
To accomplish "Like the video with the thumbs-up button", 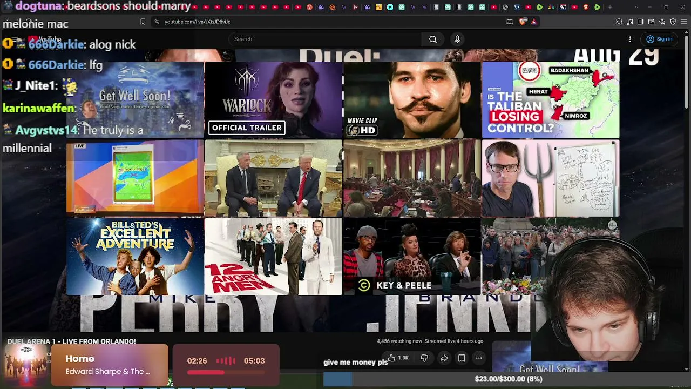I will 397,358.
